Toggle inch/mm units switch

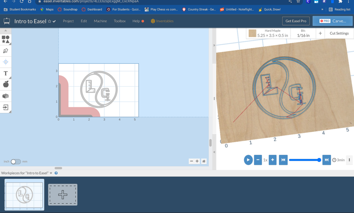[16, 162]
